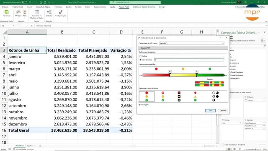Viewport: 268px width, 151px height.
Task: Select the first red-yellow-green threshold pattern
Action: click(x=202, y=83)
